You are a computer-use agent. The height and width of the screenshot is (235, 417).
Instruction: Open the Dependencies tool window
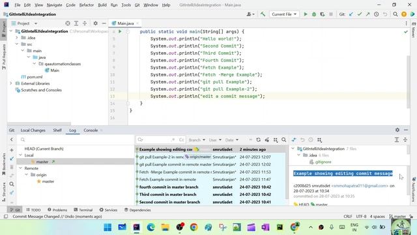coord(137,210)
